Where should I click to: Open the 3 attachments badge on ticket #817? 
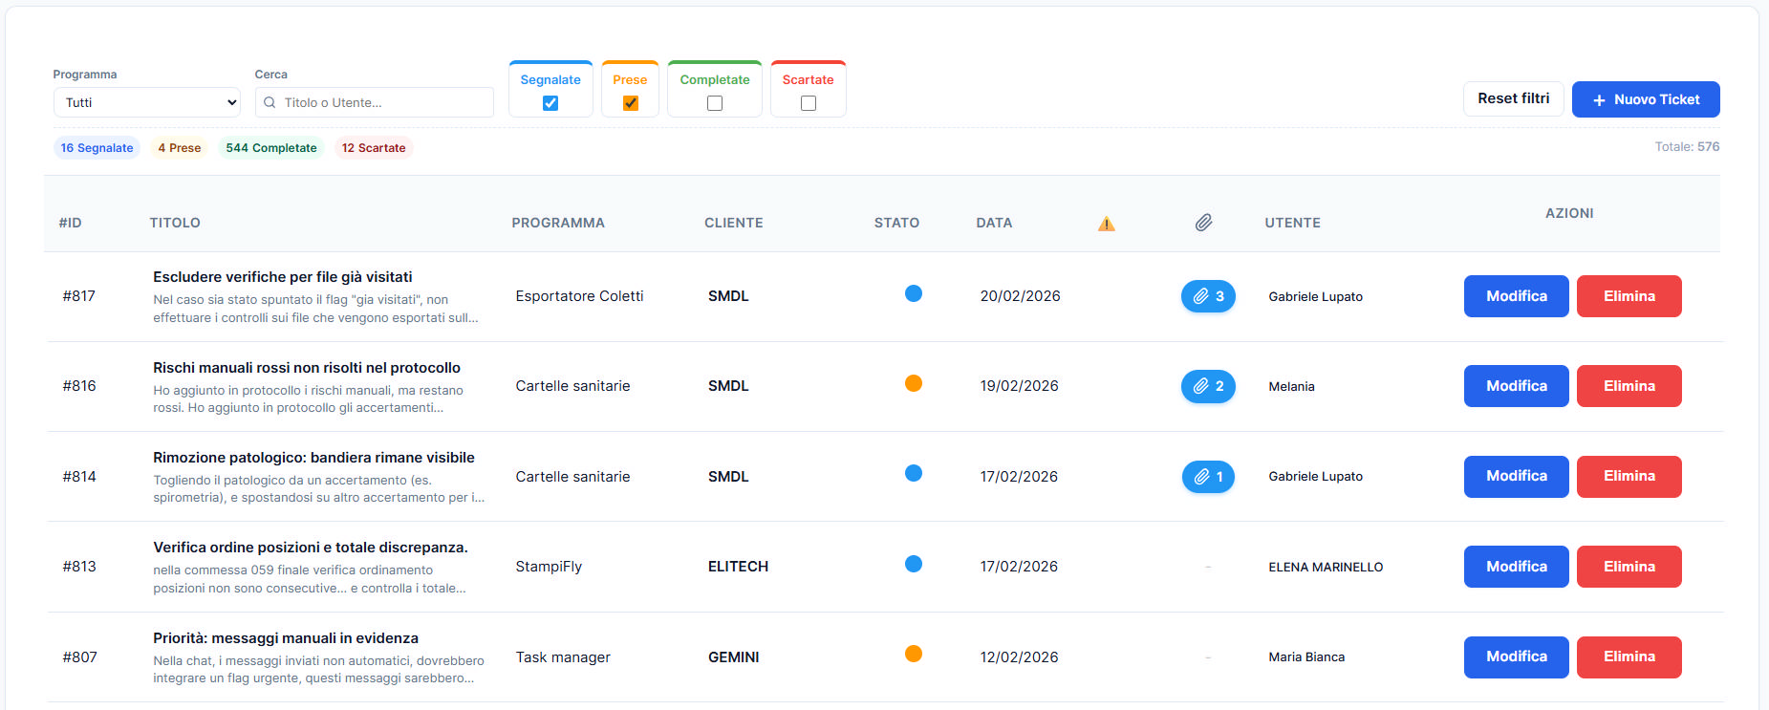[x=1208, y=296]
